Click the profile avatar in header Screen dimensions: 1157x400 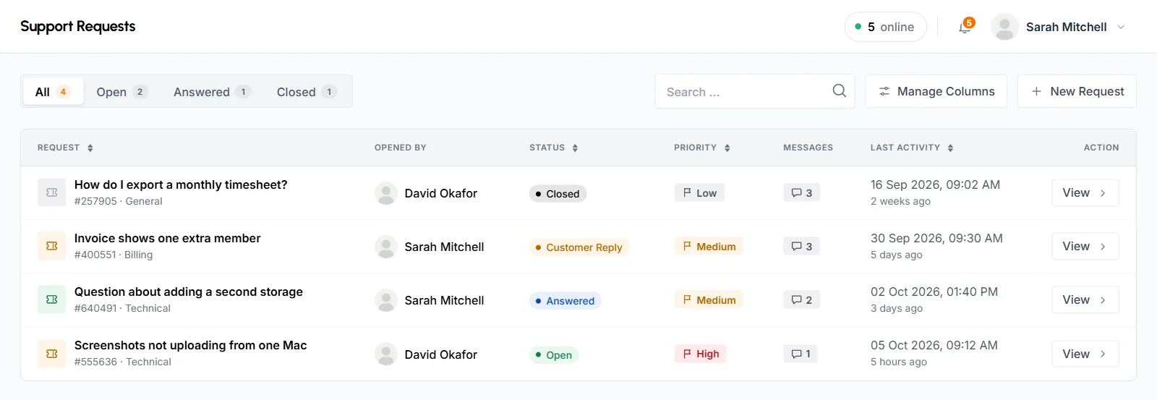(x=1004, y=27)
